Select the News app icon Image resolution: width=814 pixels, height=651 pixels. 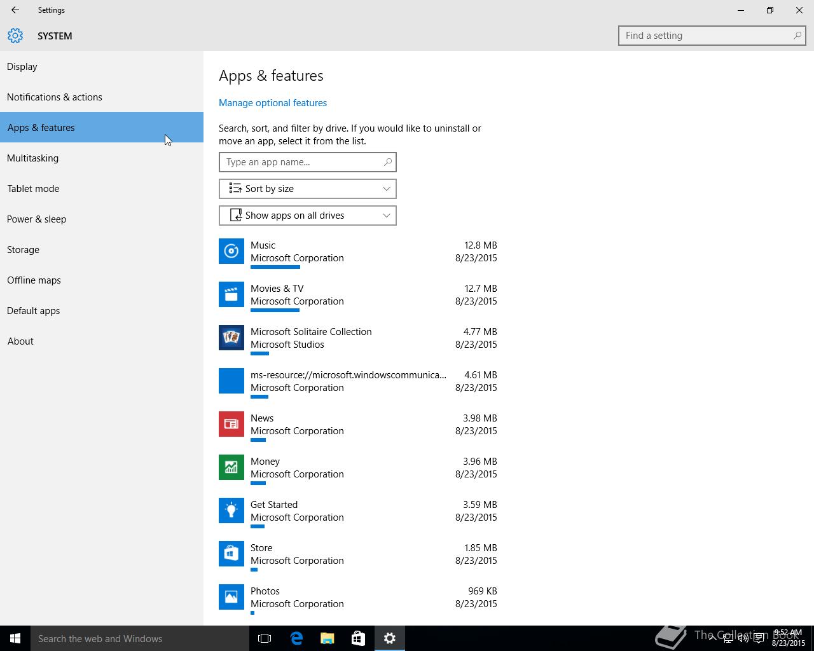tap(231, 424)
